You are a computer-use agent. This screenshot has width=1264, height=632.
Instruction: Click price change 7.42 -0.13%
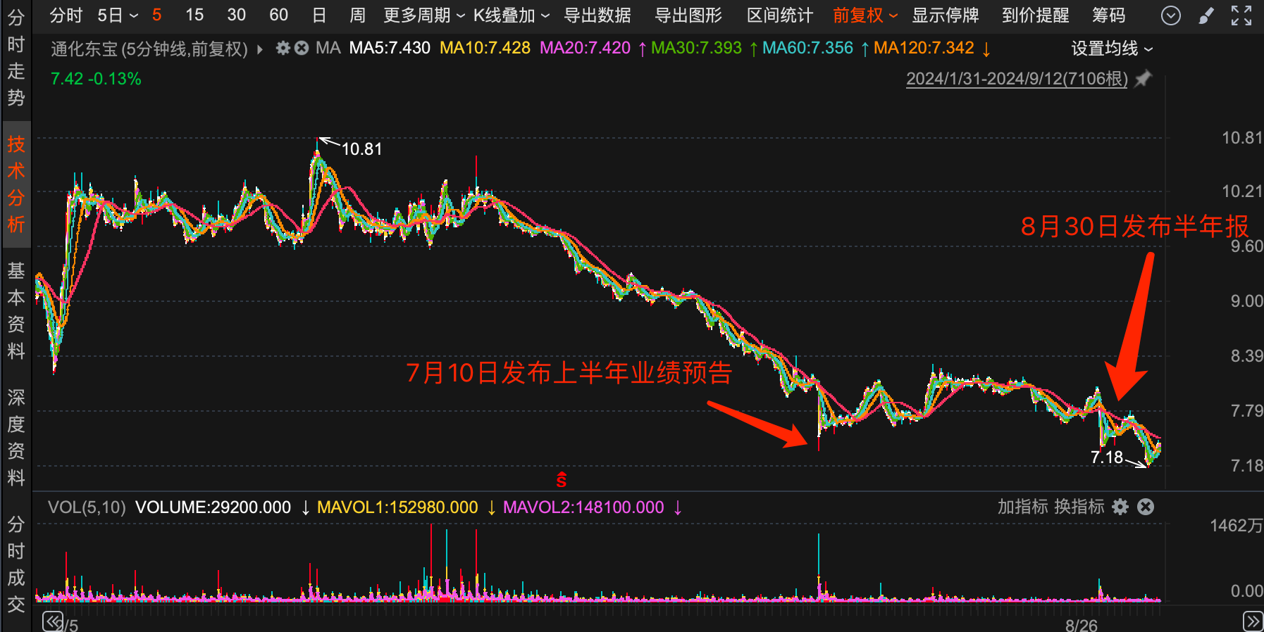click(96, 79)
